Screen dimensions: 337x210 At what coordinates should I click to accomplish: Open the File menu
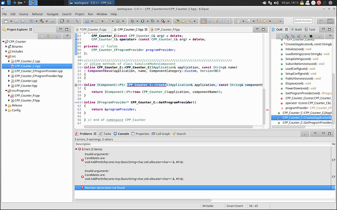pyautogui.click(x=4, y=14)
